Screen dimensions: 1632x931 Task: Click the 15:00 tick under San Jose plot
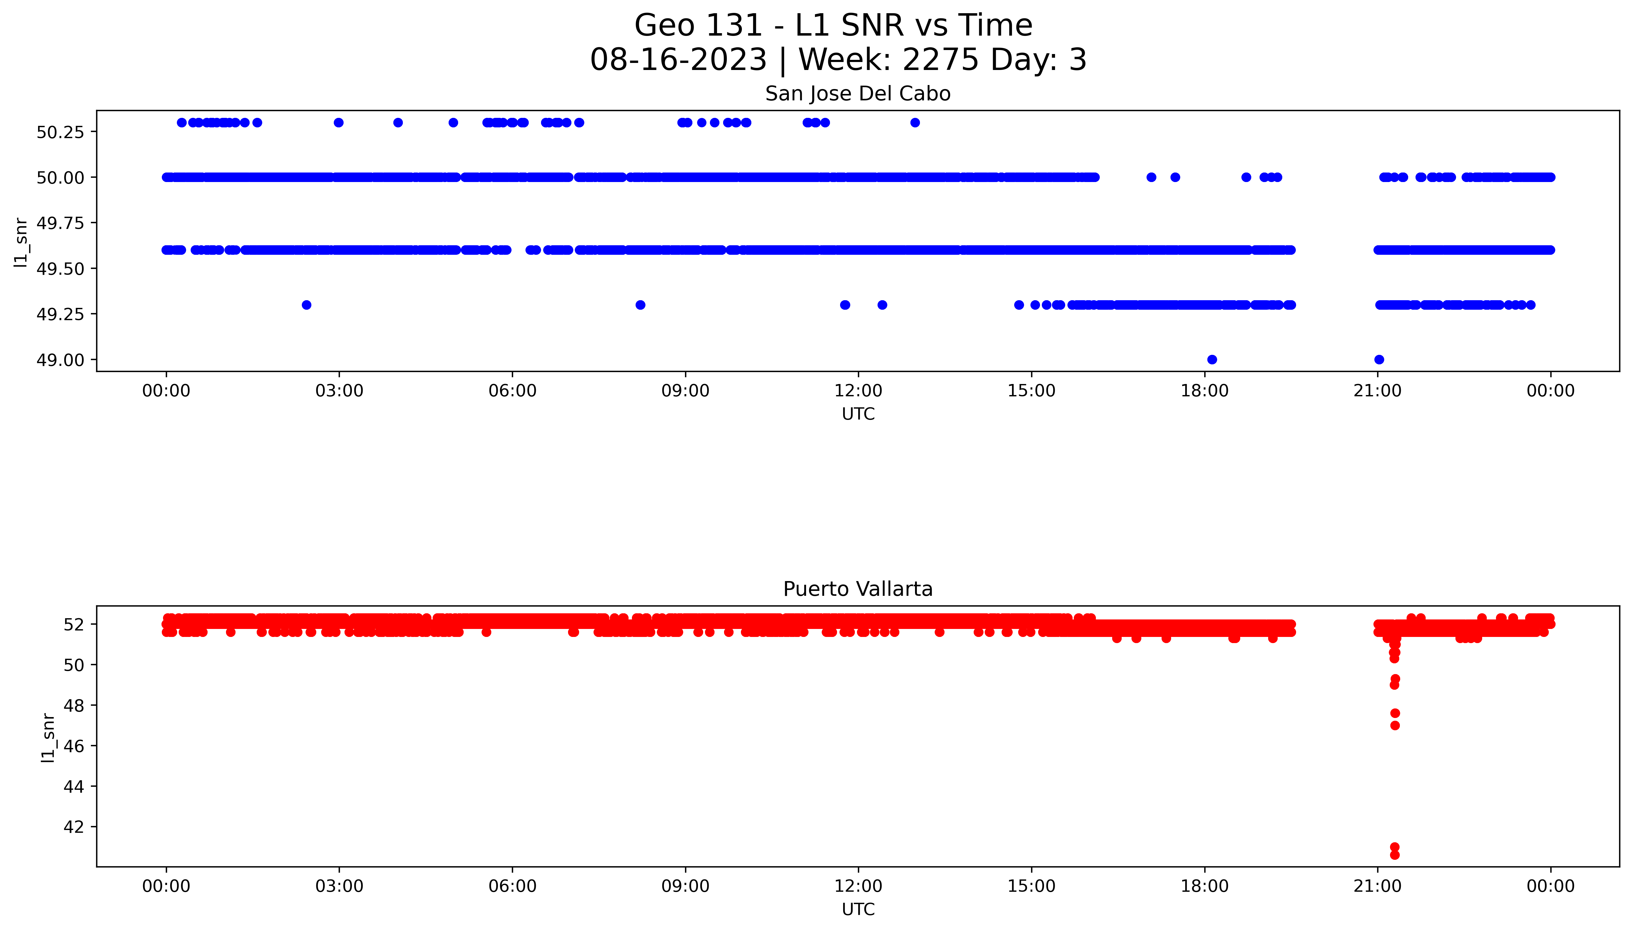click(1031, 391)
